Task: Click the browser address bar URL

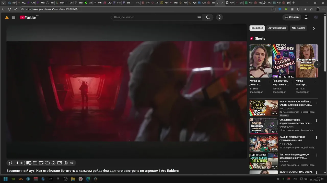Action: tap(52, 9)
